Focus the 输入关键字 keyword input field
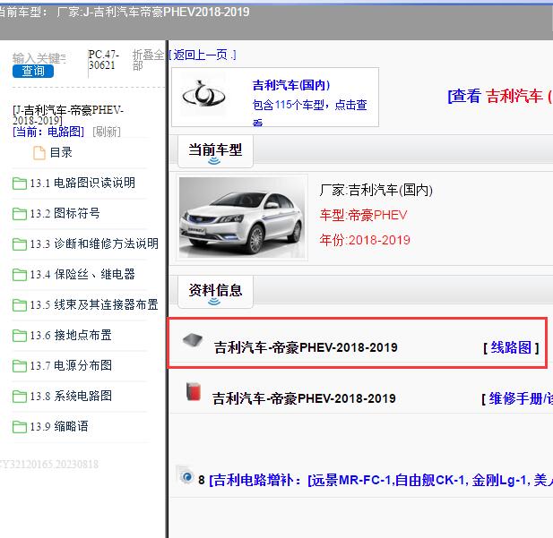Image resolution: width=553 pixels, height=538 pixels. pos(39,58)
